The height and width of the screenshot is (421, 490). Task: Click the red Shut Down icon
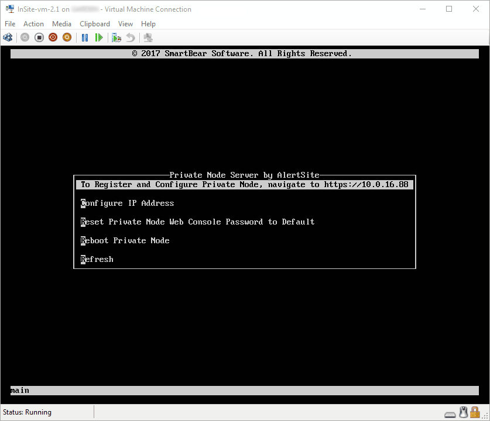53,38
